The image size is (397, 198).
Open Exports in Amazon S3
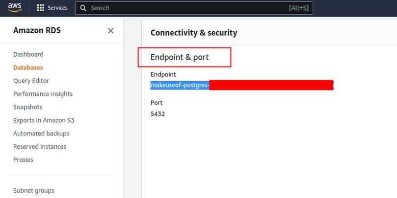(x=44, y=120)
